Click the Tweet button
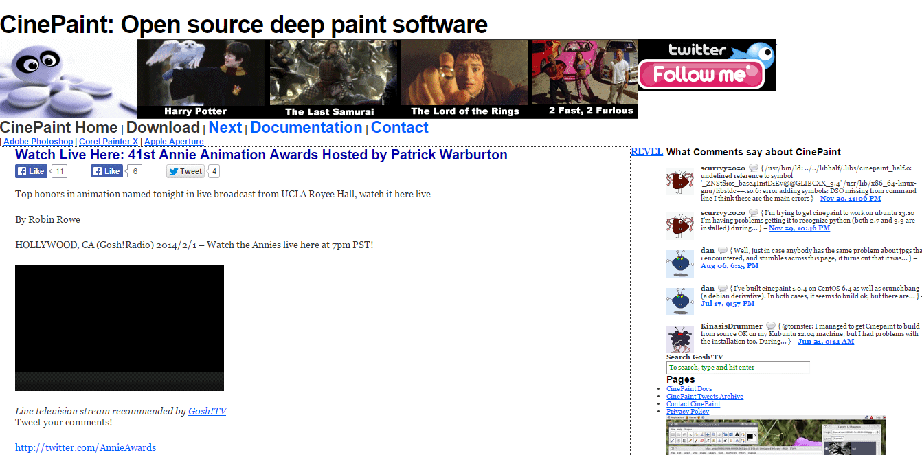The image size is (922, 455). click(x=185, y=171)
